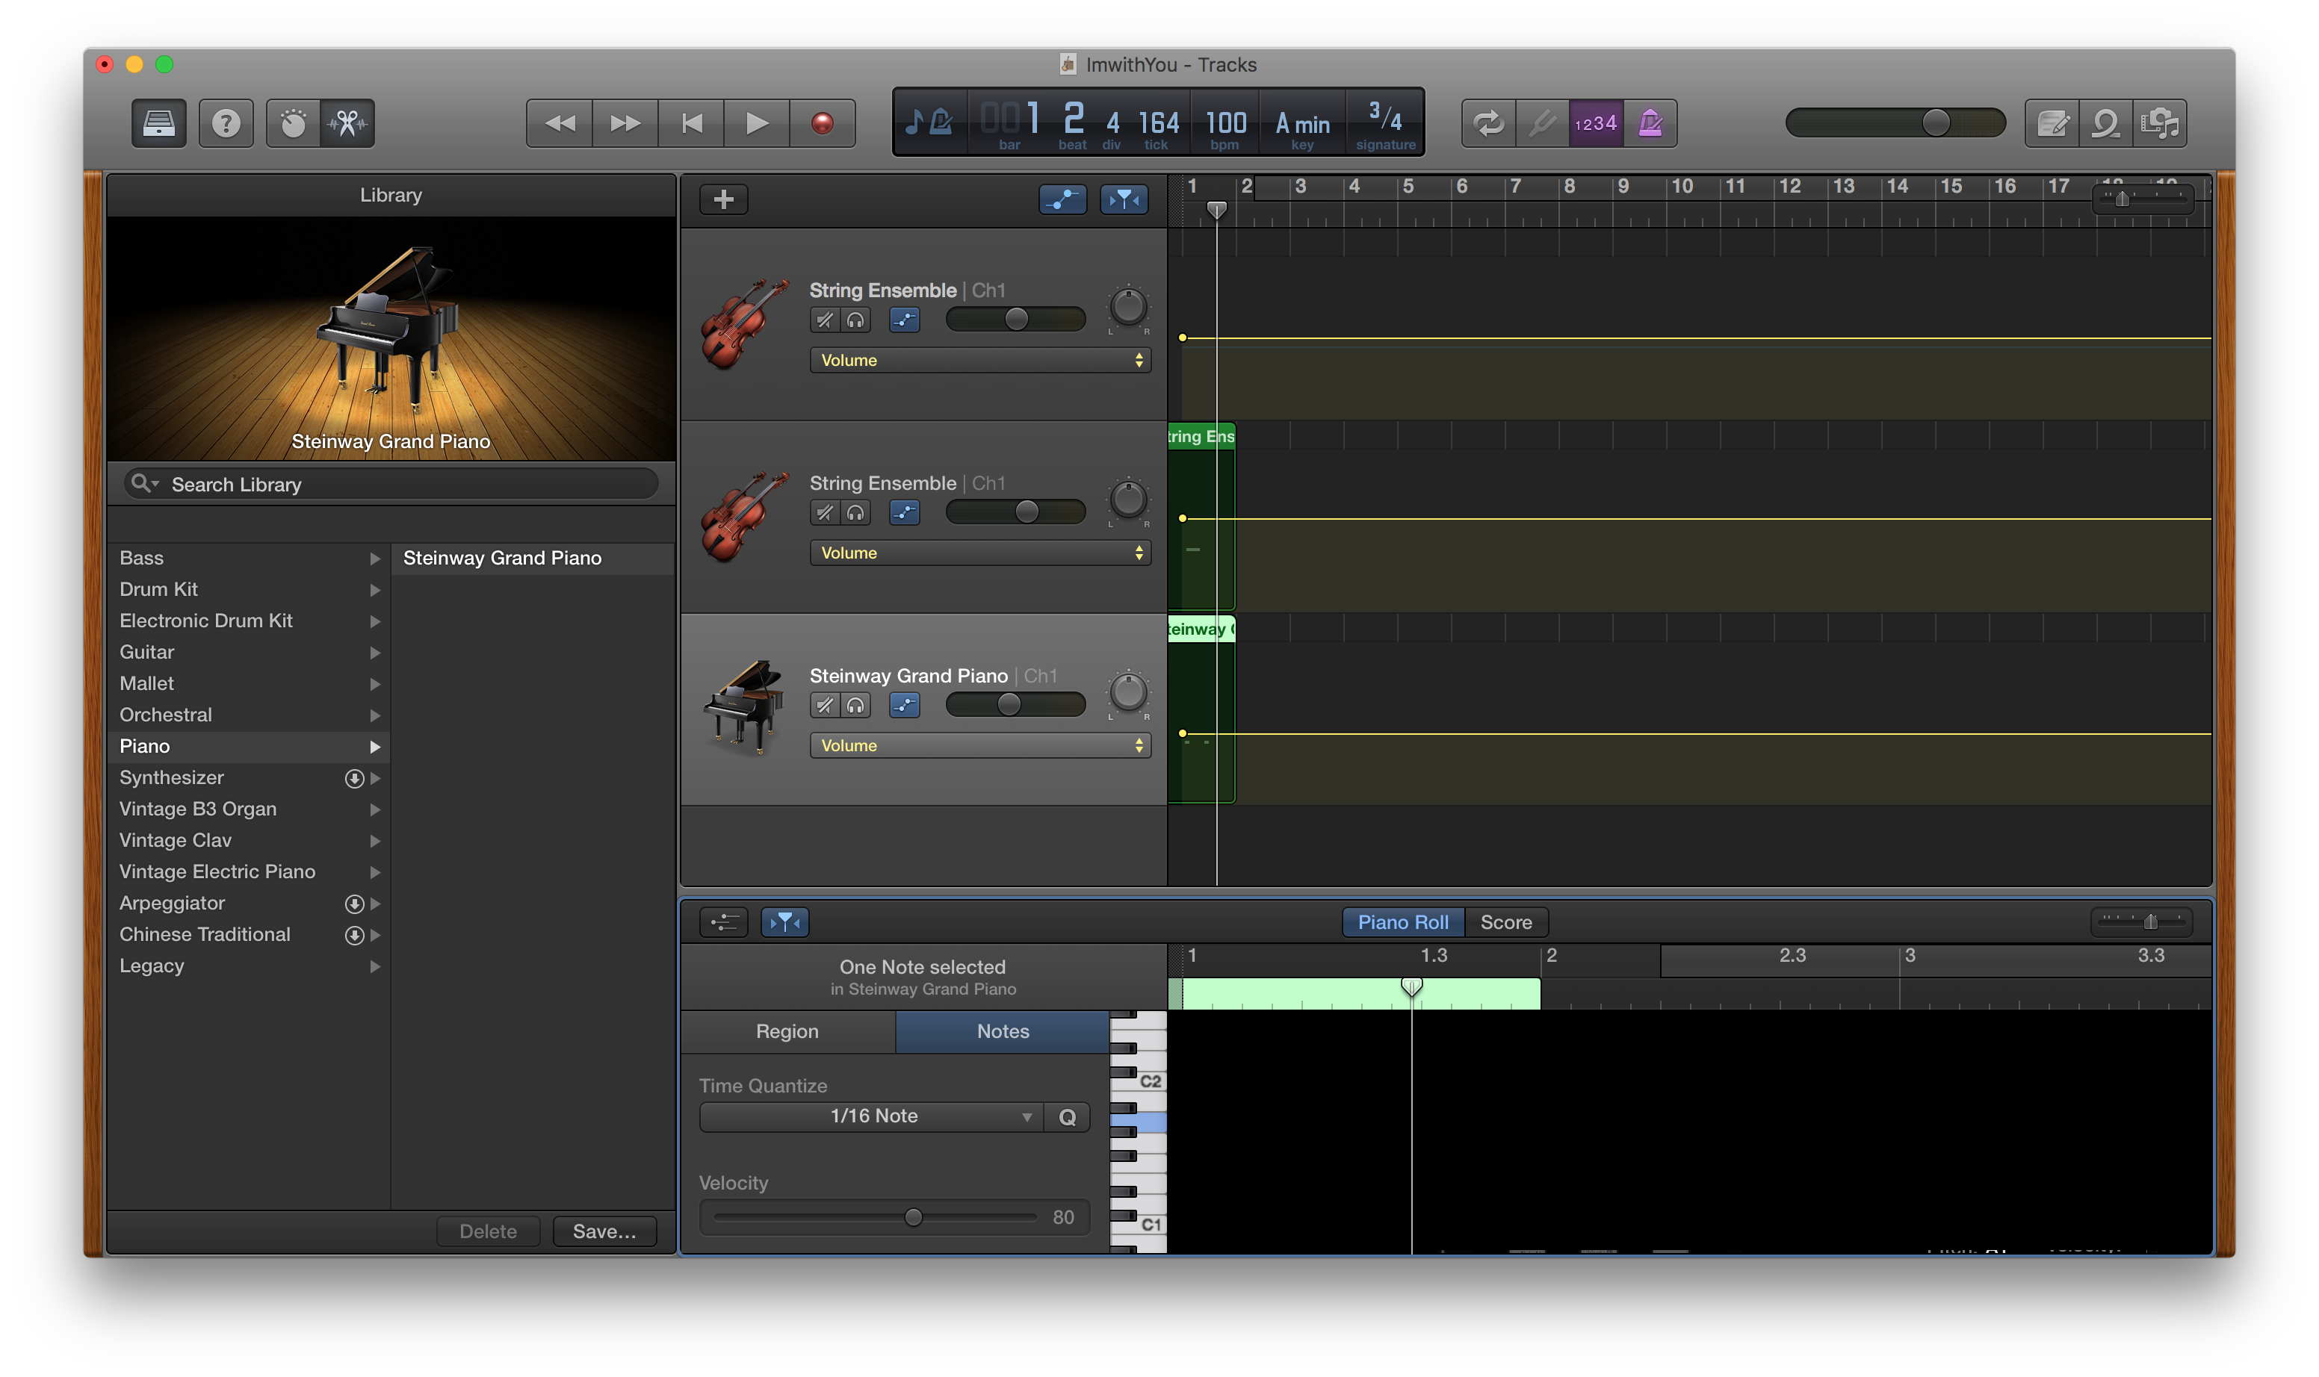Open the Note Pad icon
Viewport: 2319px width, 1377px height.
pyautogui.click(x=2052, y=123)
